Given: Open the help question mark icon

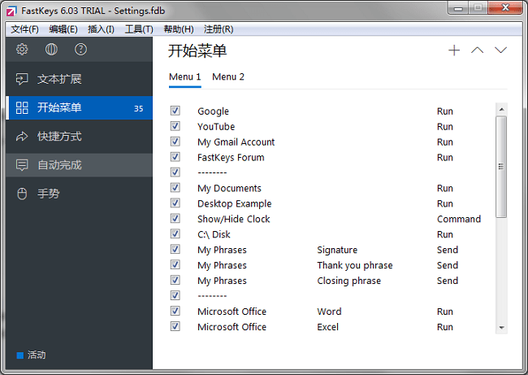Looking at the screenshot, I should [80, 50].
